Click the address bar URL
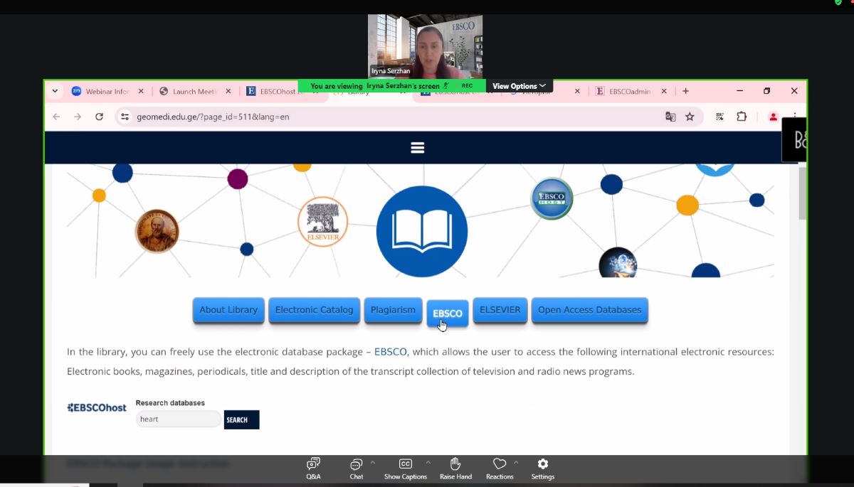Viewport: 854px width, 487px height. coord(213,117)
